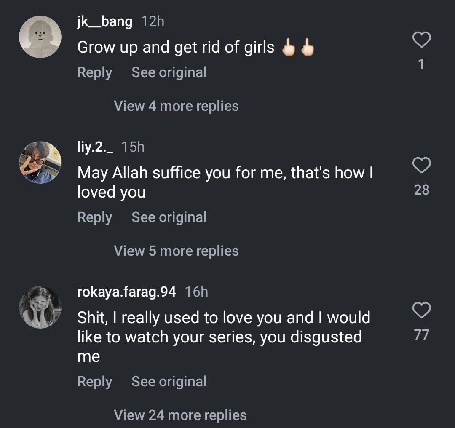See original text of jk__bang's comment
Viewport: 455px width, 428px height.
pyautogui.click(x=169, y=72)
